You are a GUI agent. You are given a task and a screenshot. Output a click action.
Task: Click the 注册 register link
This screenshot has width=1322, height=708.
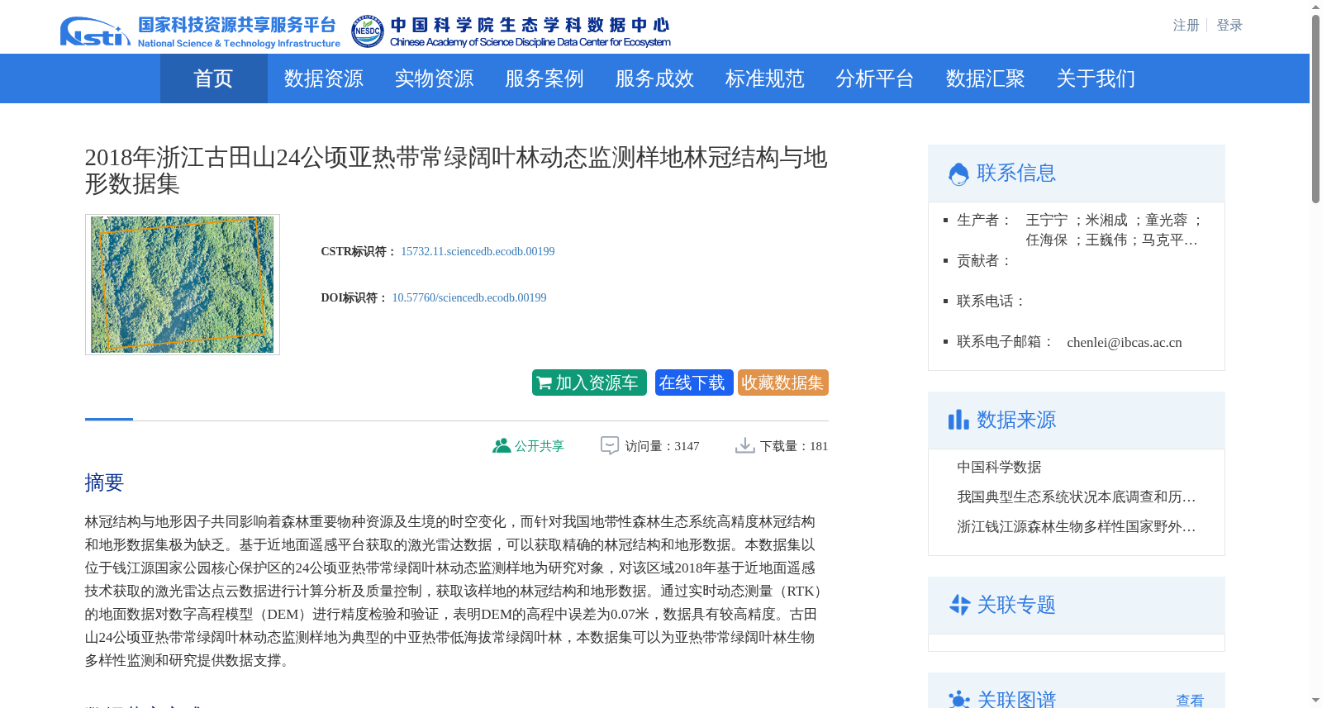tap(1186, 26)
